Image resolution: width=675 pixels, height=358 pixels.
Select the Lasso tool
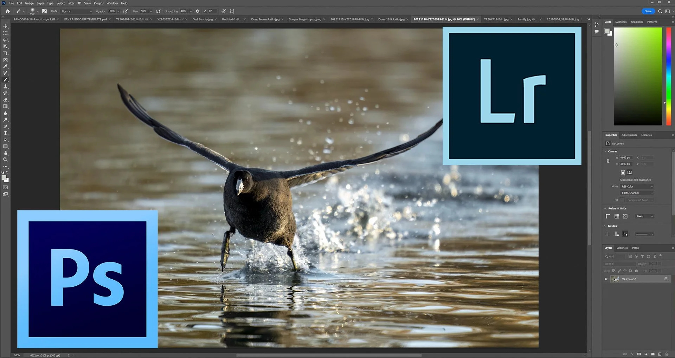coord(5,40)
